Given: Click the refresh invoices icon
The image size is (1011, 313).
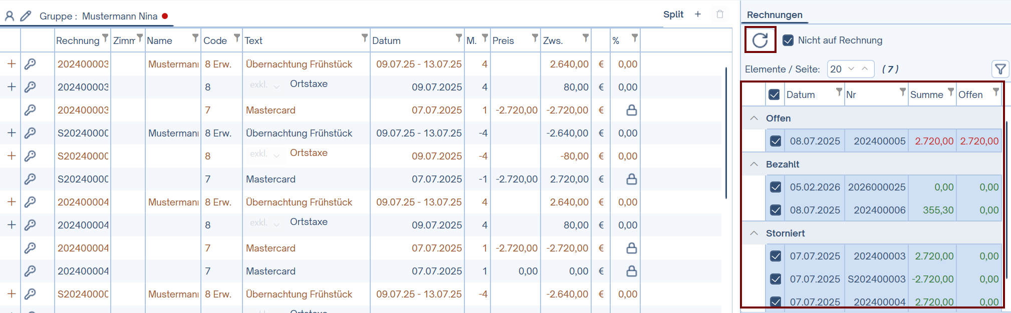Looking at the screenshot, I should [x=760, y=40].
